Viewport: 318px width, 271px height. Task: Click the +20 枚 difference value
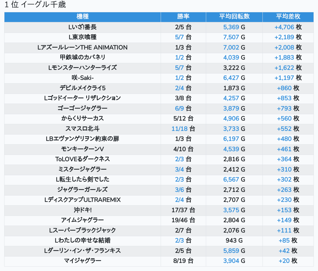coord(288,261)
